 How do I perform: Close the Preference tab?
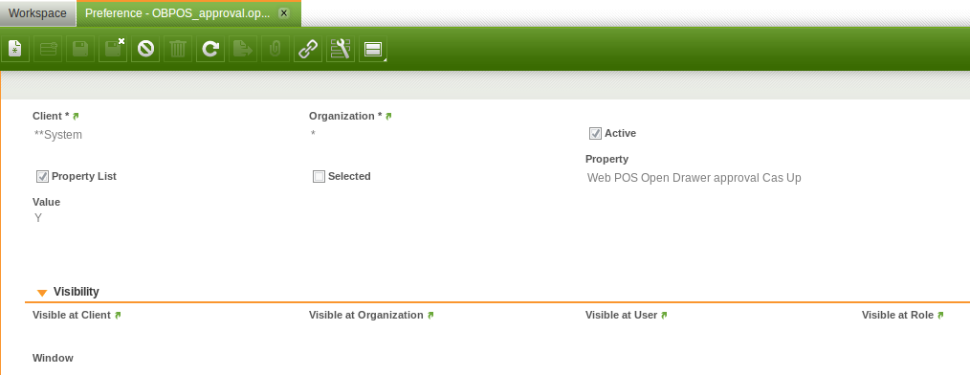click(283, 13)
